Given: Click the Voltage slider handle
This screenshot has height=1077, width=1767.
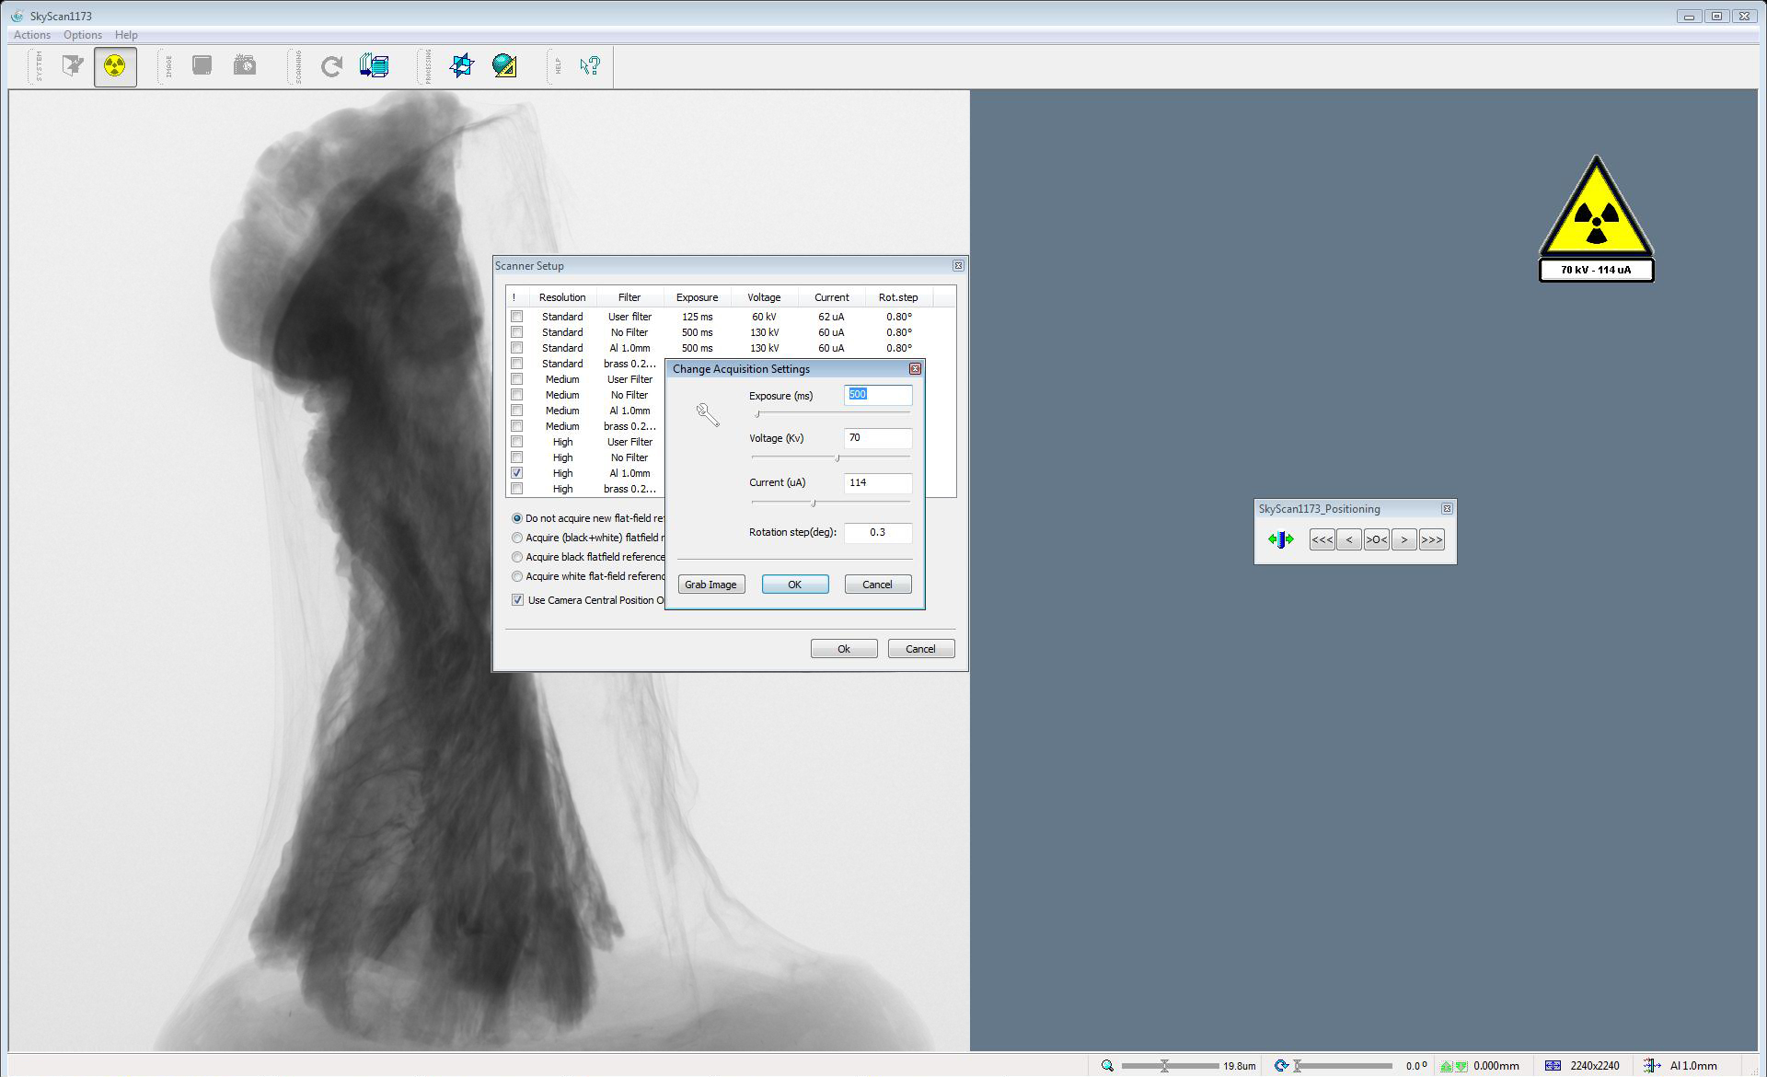Looking at the screenshot, I should (x=837, y=457).
